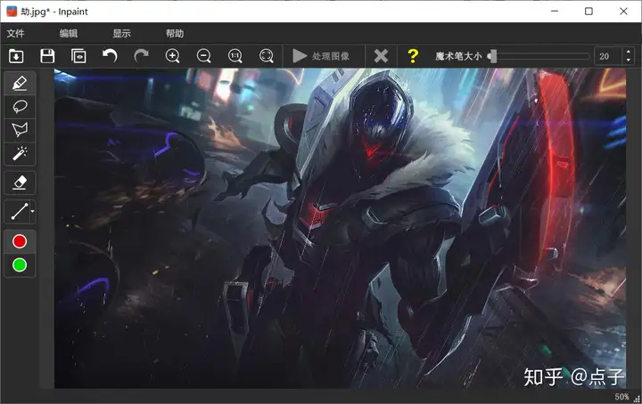Close the Inpaint window
642x404 pixels.
point(623,11)
